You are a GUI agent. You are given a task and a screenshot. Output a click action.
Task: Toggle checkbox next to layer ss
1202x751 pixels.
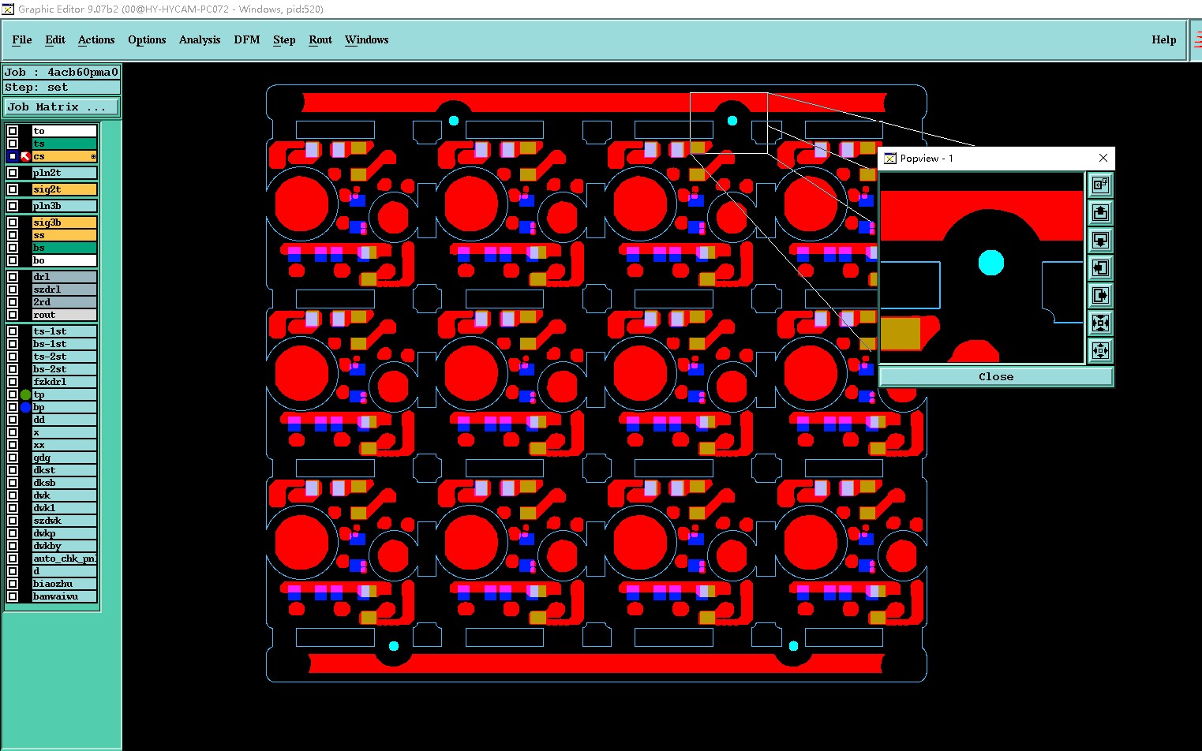pos(13,235)
